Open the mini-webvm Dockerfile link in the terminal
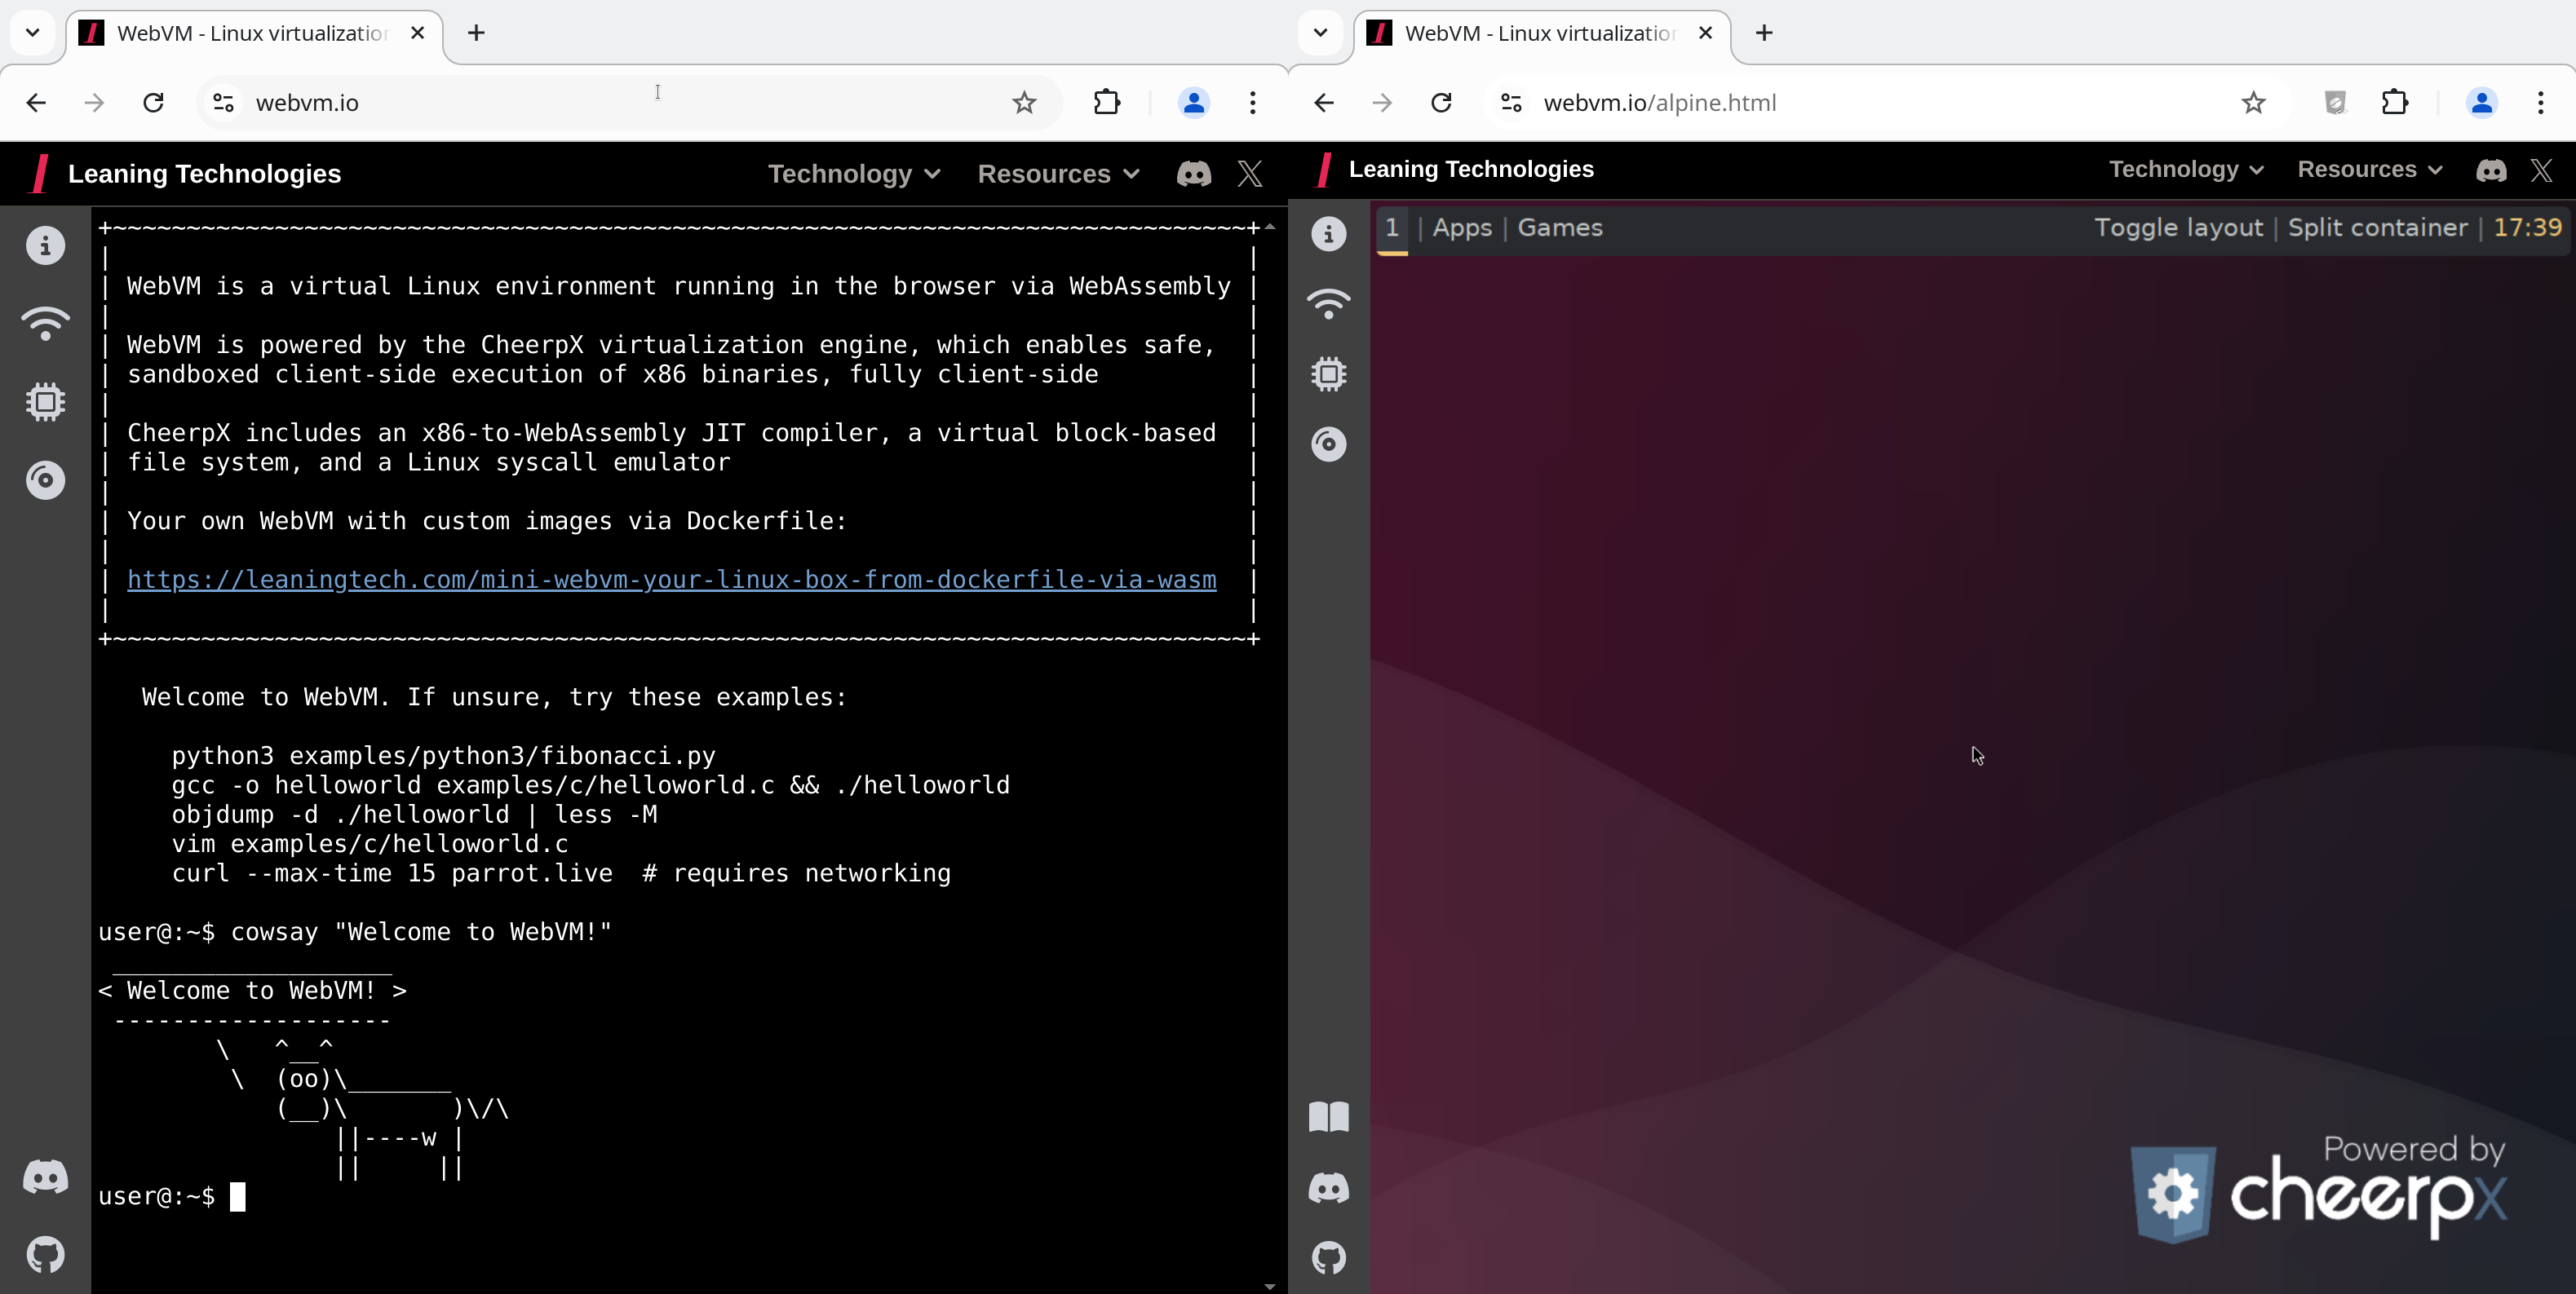The image size is (2576, 1294). pyautogui.click(x=671, y=580)
